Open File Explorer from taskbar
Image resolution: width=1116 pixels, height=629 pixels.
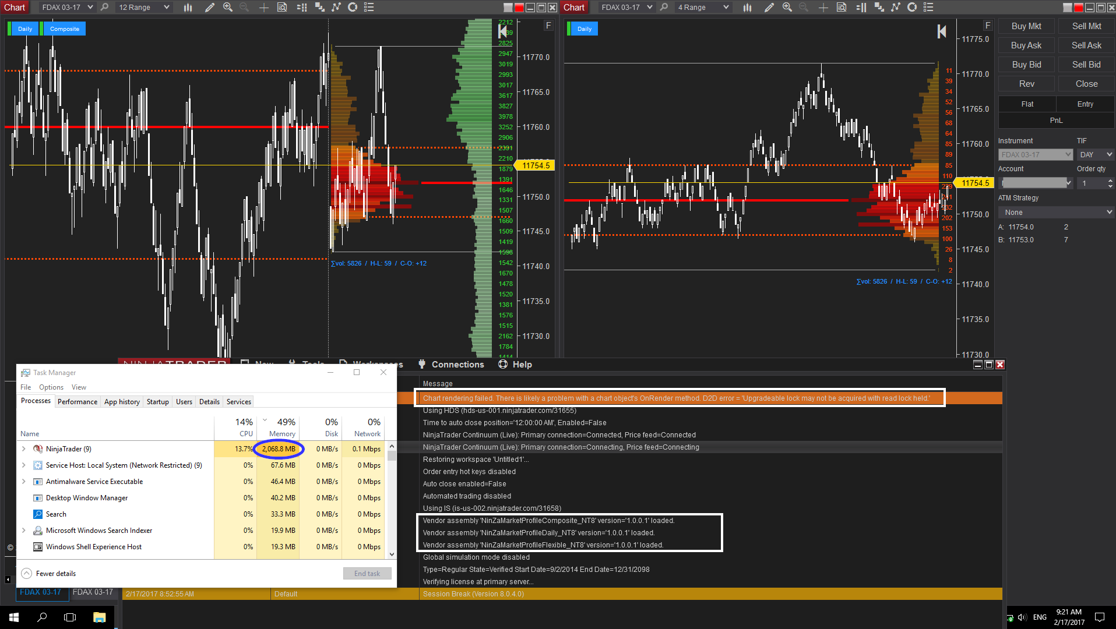[99, 617]
